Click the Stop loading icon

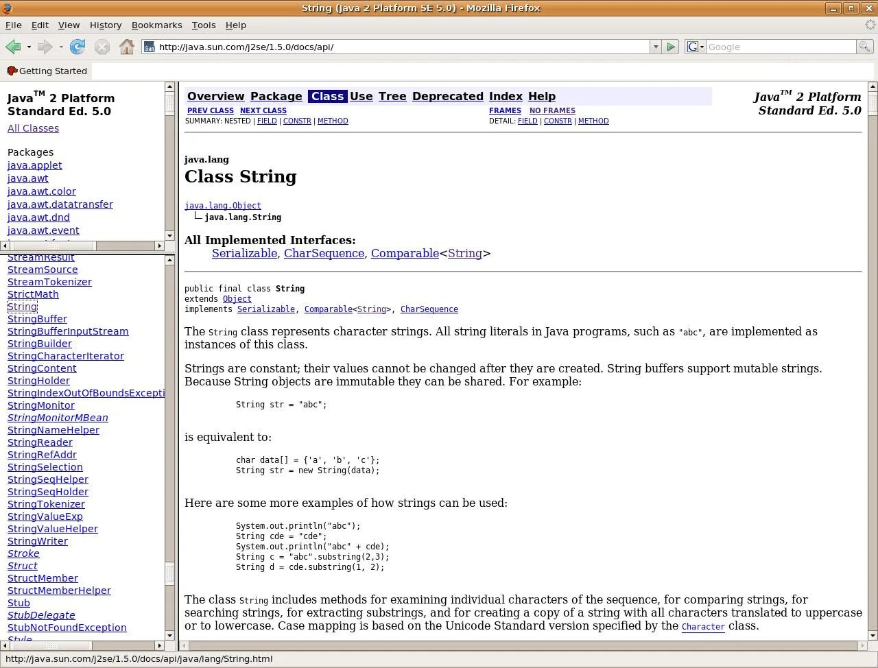[x=102, y=47]
